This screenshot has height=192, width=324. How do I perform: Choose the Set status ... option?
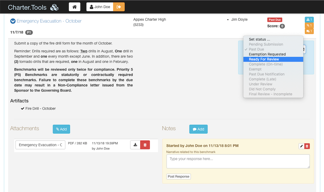tap(273, 39)
